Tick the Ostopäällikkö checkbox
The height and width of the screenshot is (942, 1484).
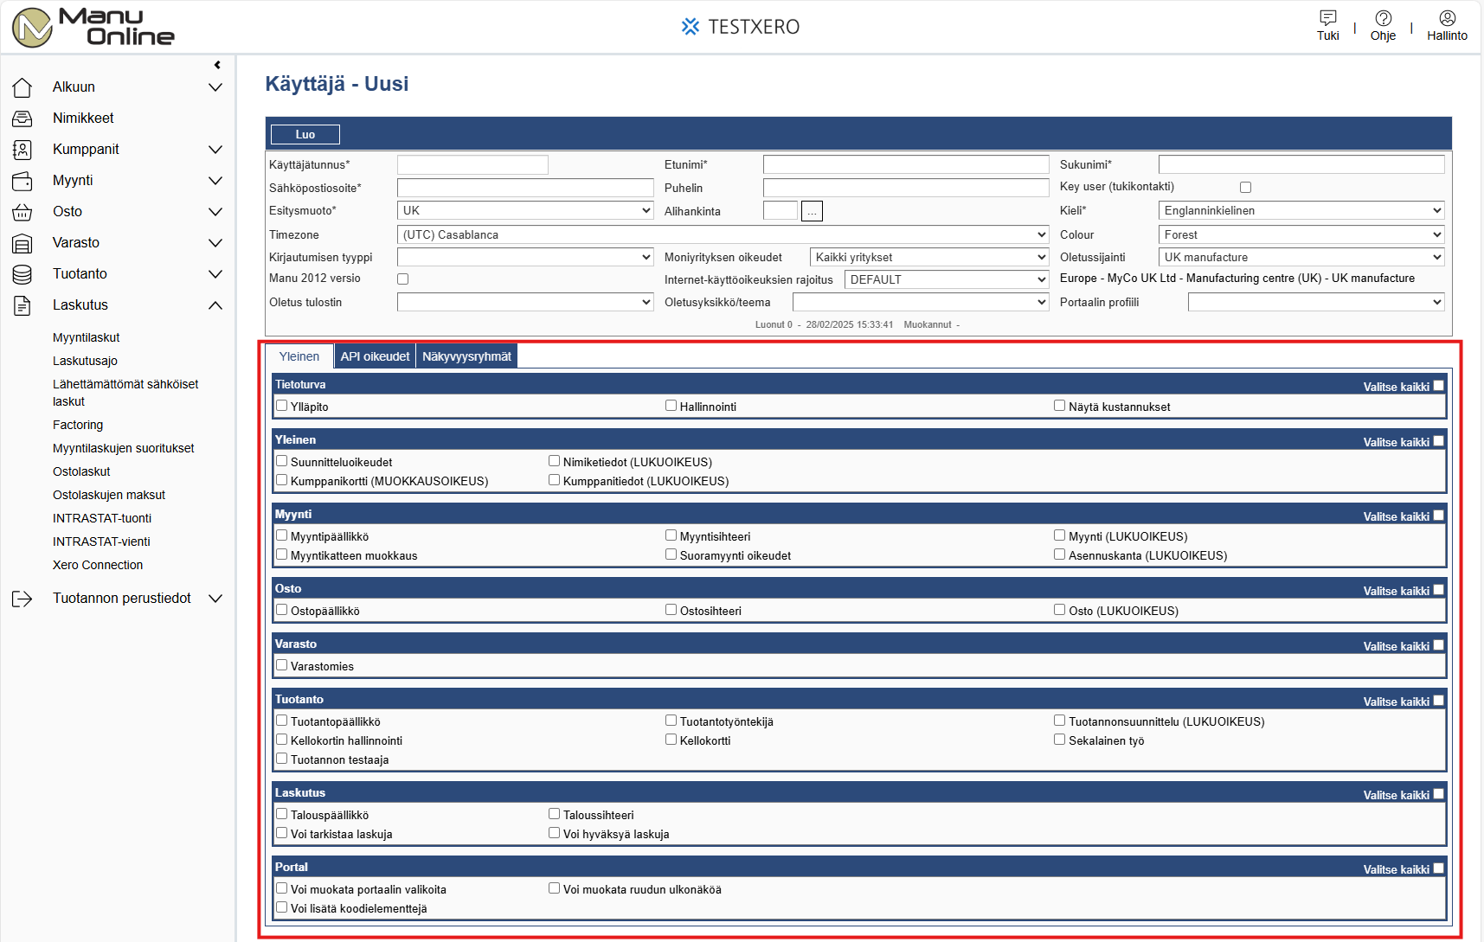[281, 609]
